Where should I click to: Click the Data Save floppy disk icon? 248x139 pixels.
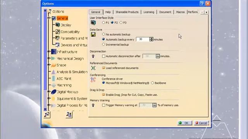tap(93, 34)
